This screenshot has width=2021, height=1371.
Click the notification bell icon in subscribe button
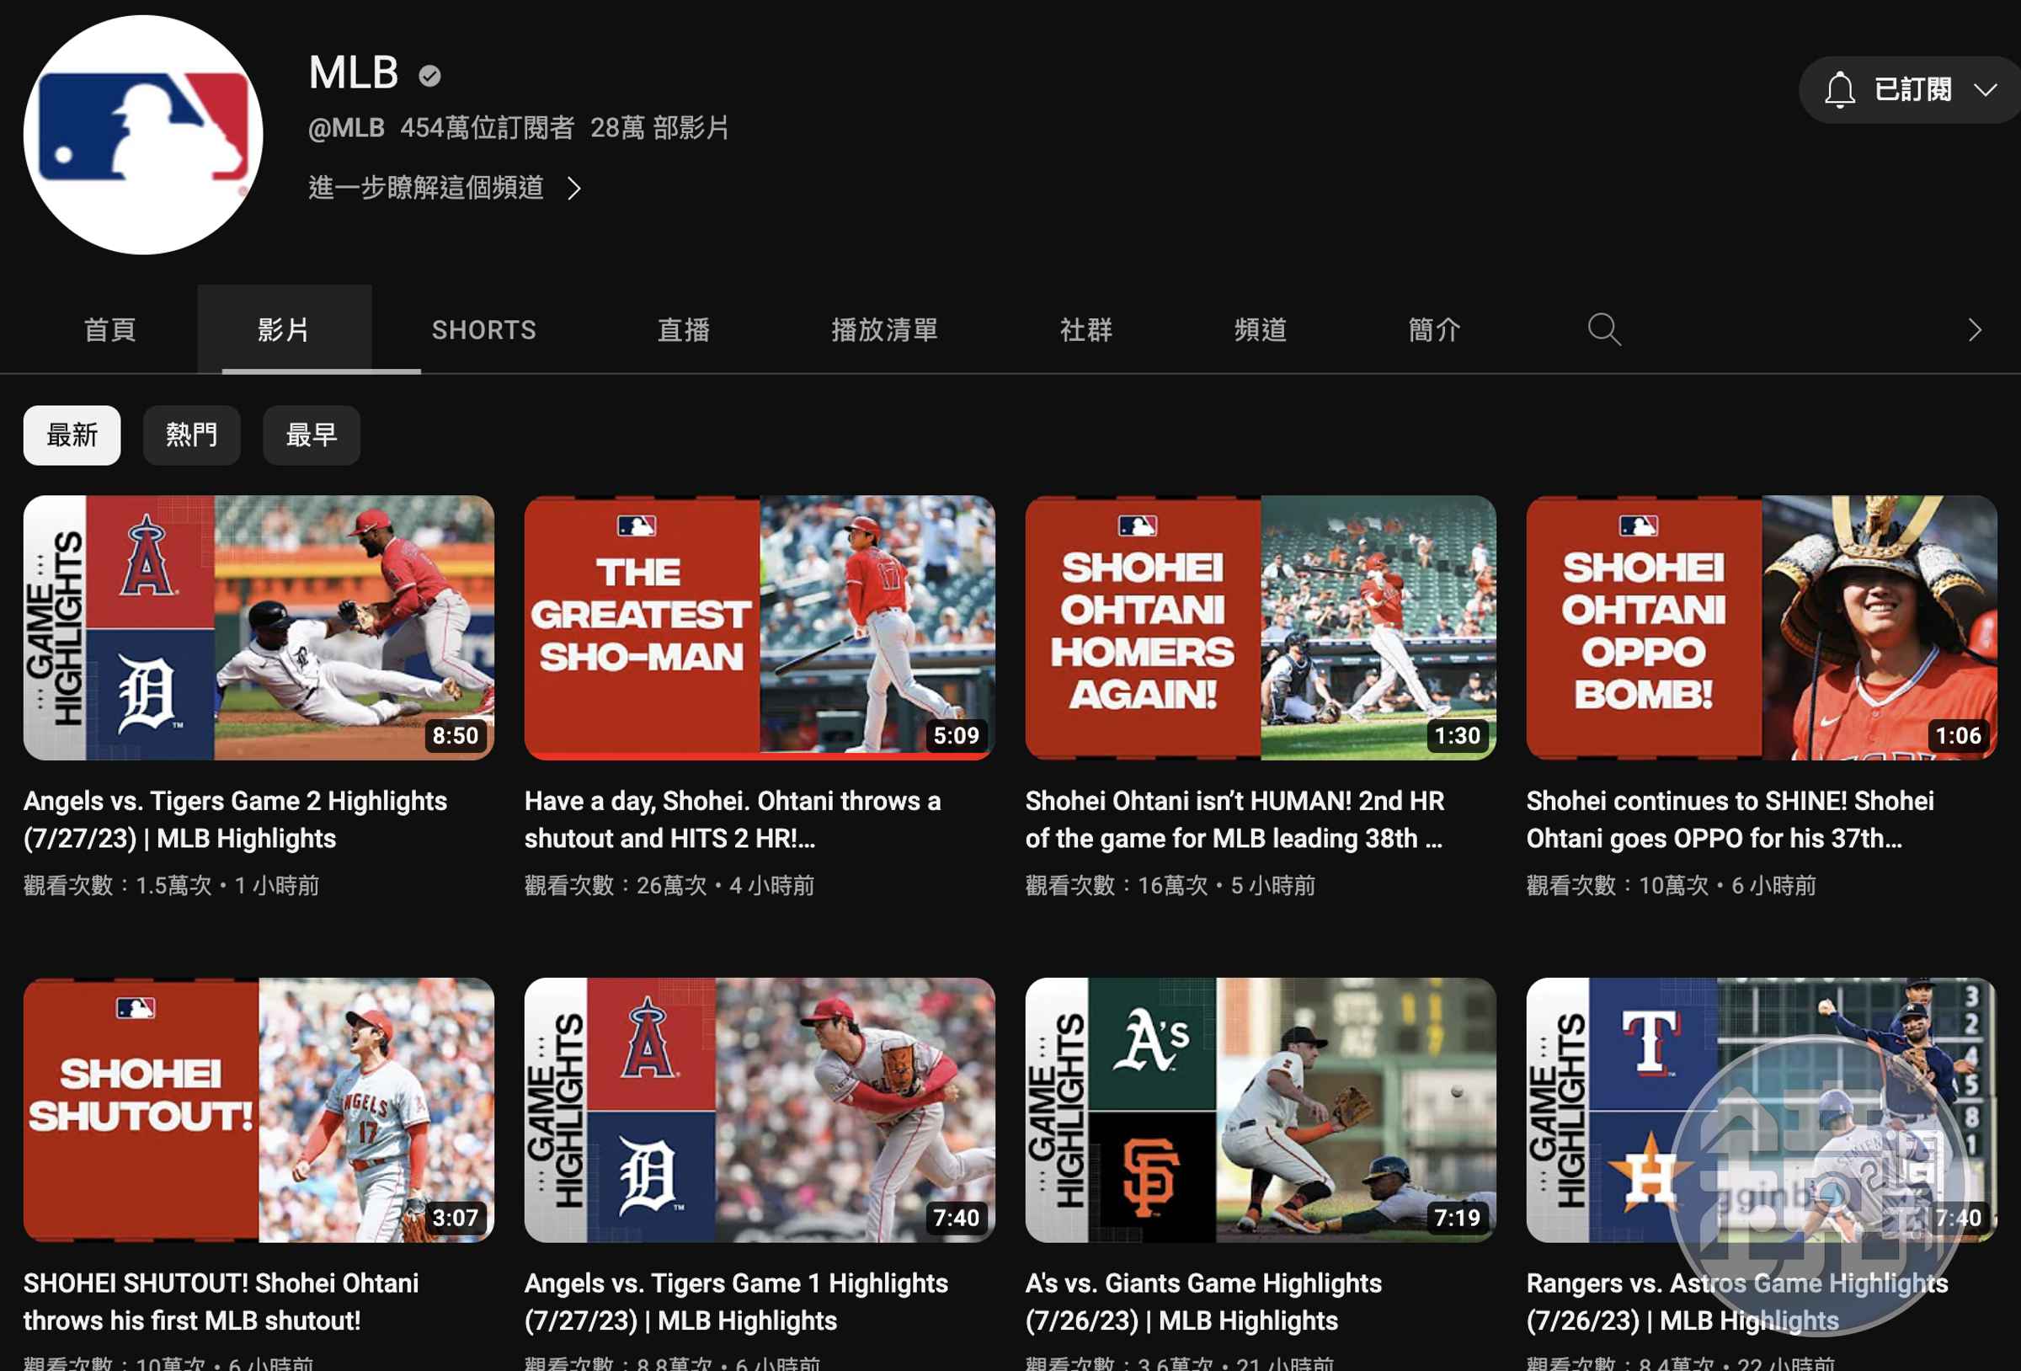[x=1839, y=89]
